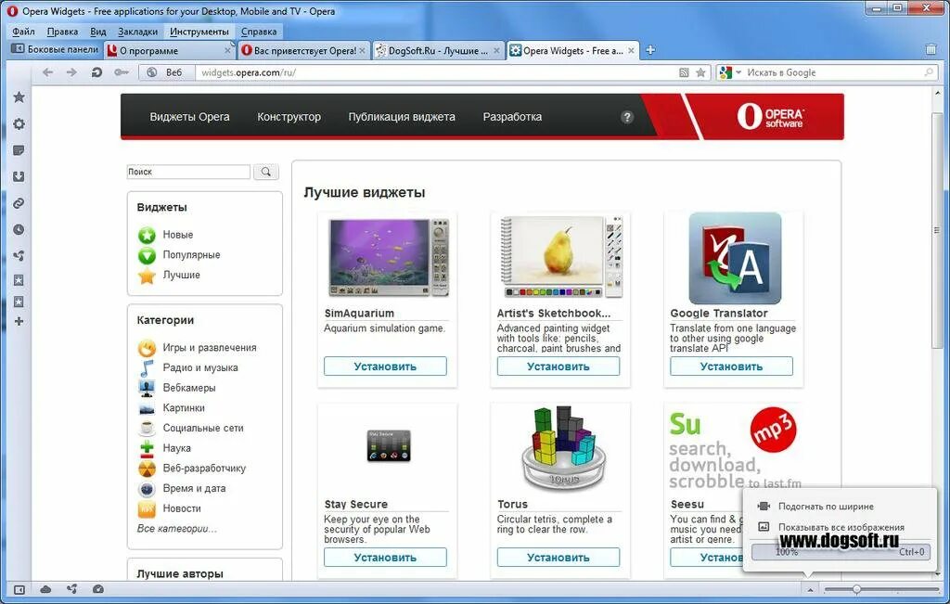Open the Разработка nav link
Viewport: 950px width, 604px height.
(512, 117)
